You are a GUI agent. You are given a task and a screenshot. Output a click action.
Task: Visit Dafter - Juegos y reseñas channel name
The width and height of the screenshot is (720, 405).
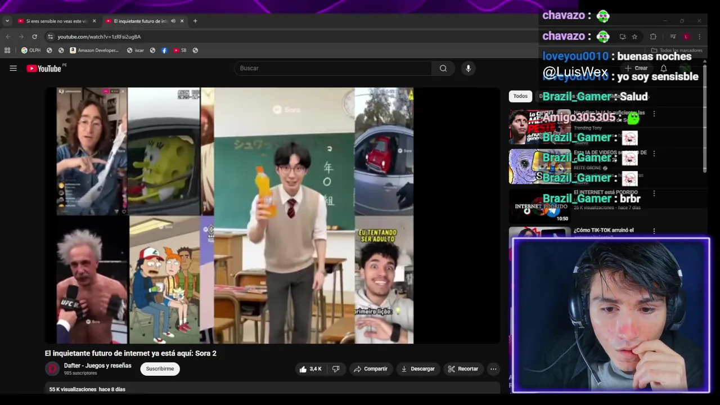[98, 366]
